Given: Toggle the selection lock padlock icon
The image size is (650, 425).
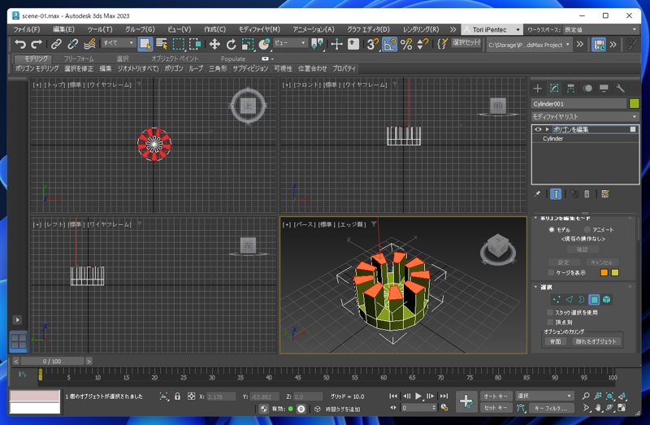Looking at the screenshot, I should (x=177, y=397).
